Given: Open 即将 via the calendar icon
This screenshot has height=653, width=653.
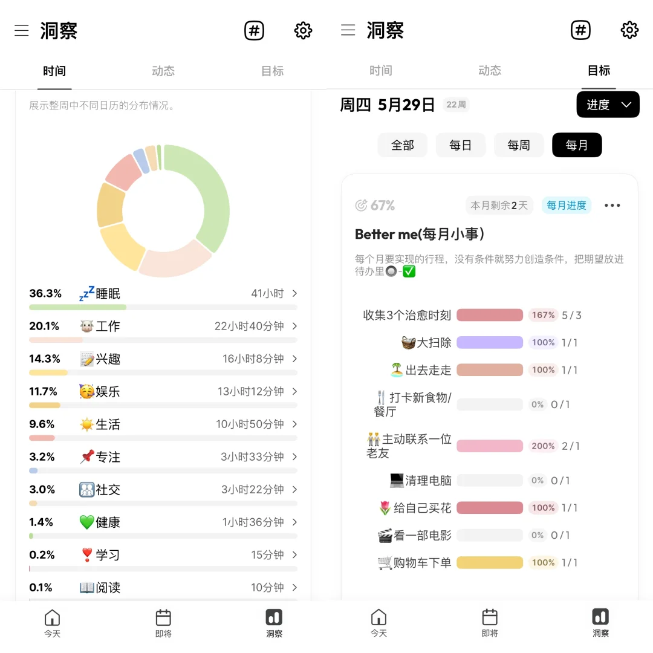Looking at the screenshot, I should click(x=163, y=623).
